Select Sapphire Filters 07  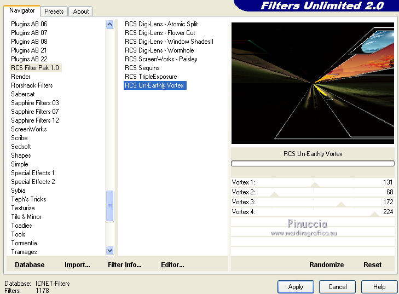click(35, 112)
